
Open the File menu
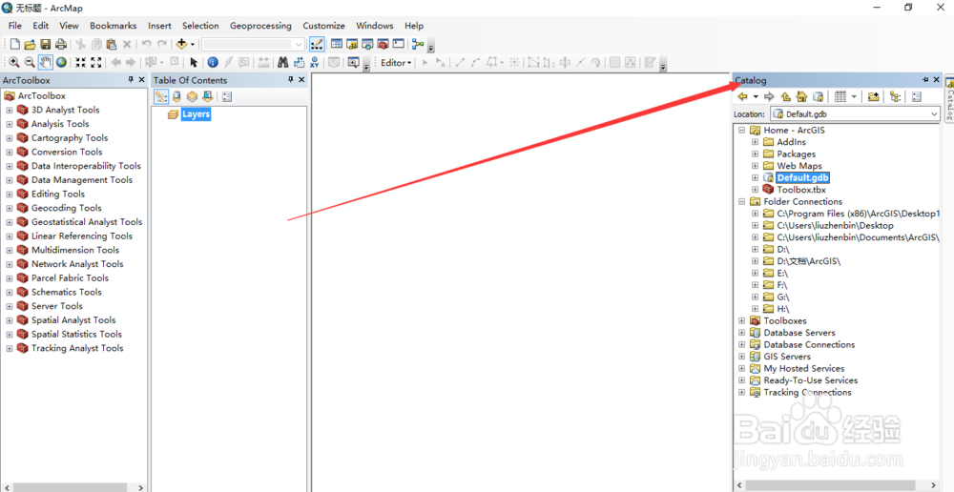click(x=14, y=26)
